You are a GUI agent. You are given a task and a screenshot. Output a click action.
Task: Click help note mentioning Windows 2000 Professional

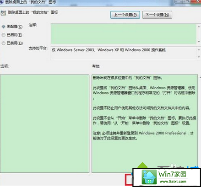pos(143,136)
